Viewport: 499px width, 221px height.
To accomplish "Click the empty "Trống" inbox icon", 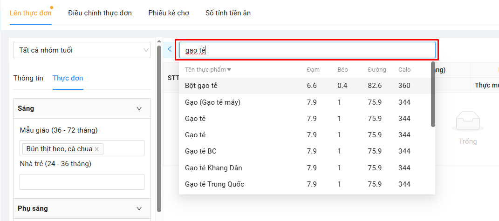I will (467, 122).
